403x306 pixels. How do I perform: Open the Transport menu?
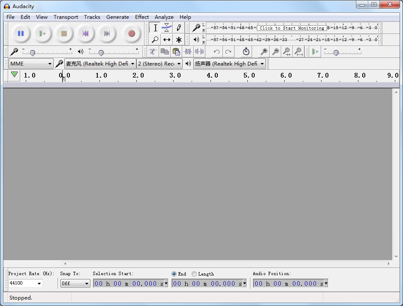pyautogui.click(x=66, y=17)
